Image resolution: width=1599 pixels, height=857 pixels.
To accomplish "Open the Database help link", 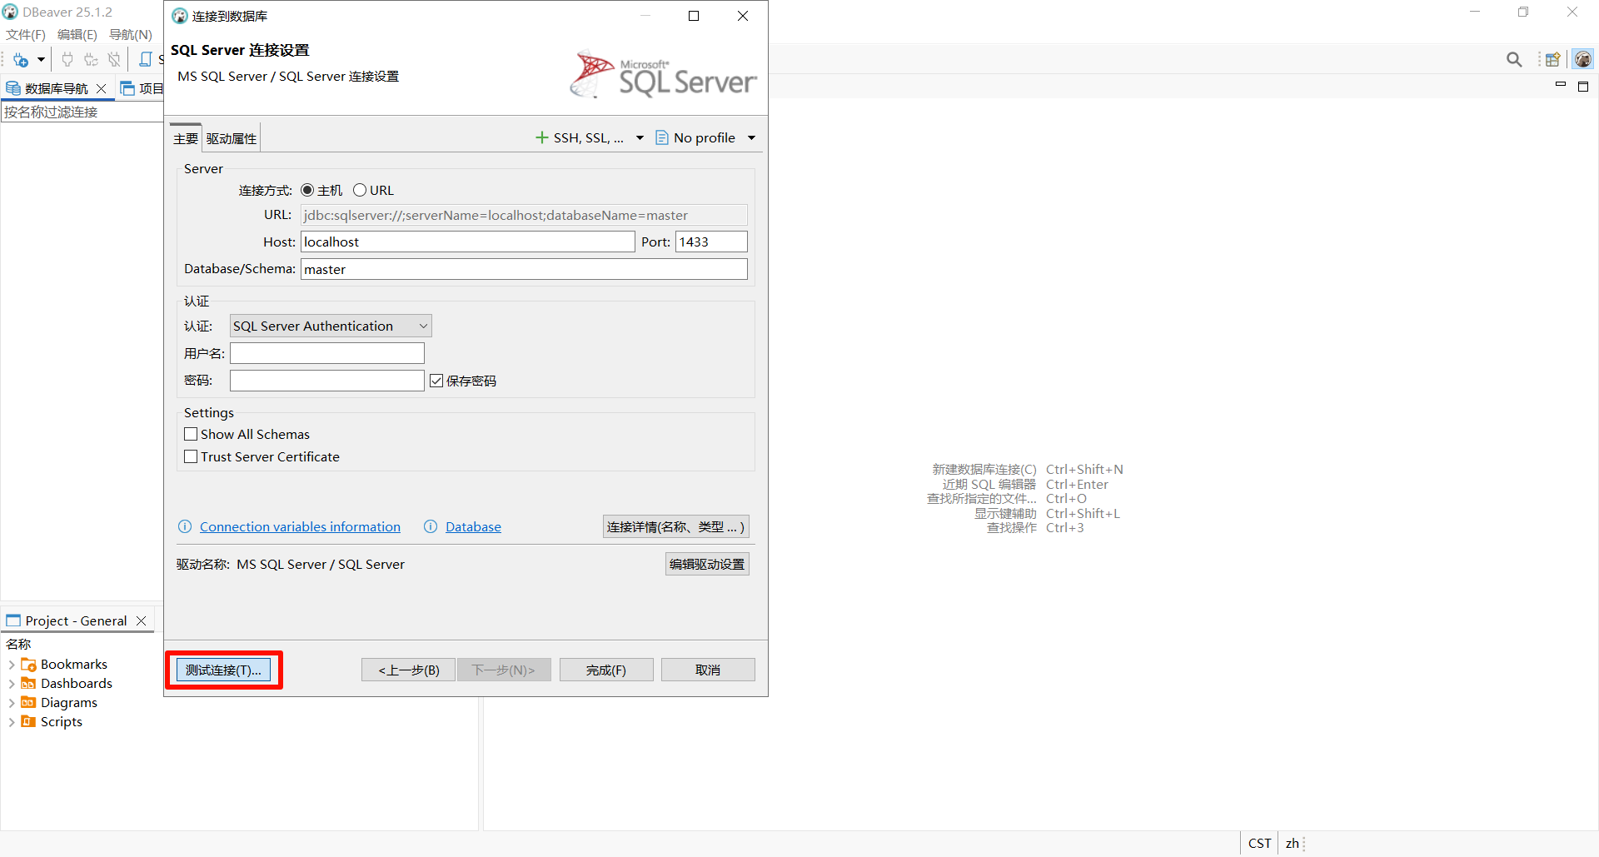I will pos(473,526).
